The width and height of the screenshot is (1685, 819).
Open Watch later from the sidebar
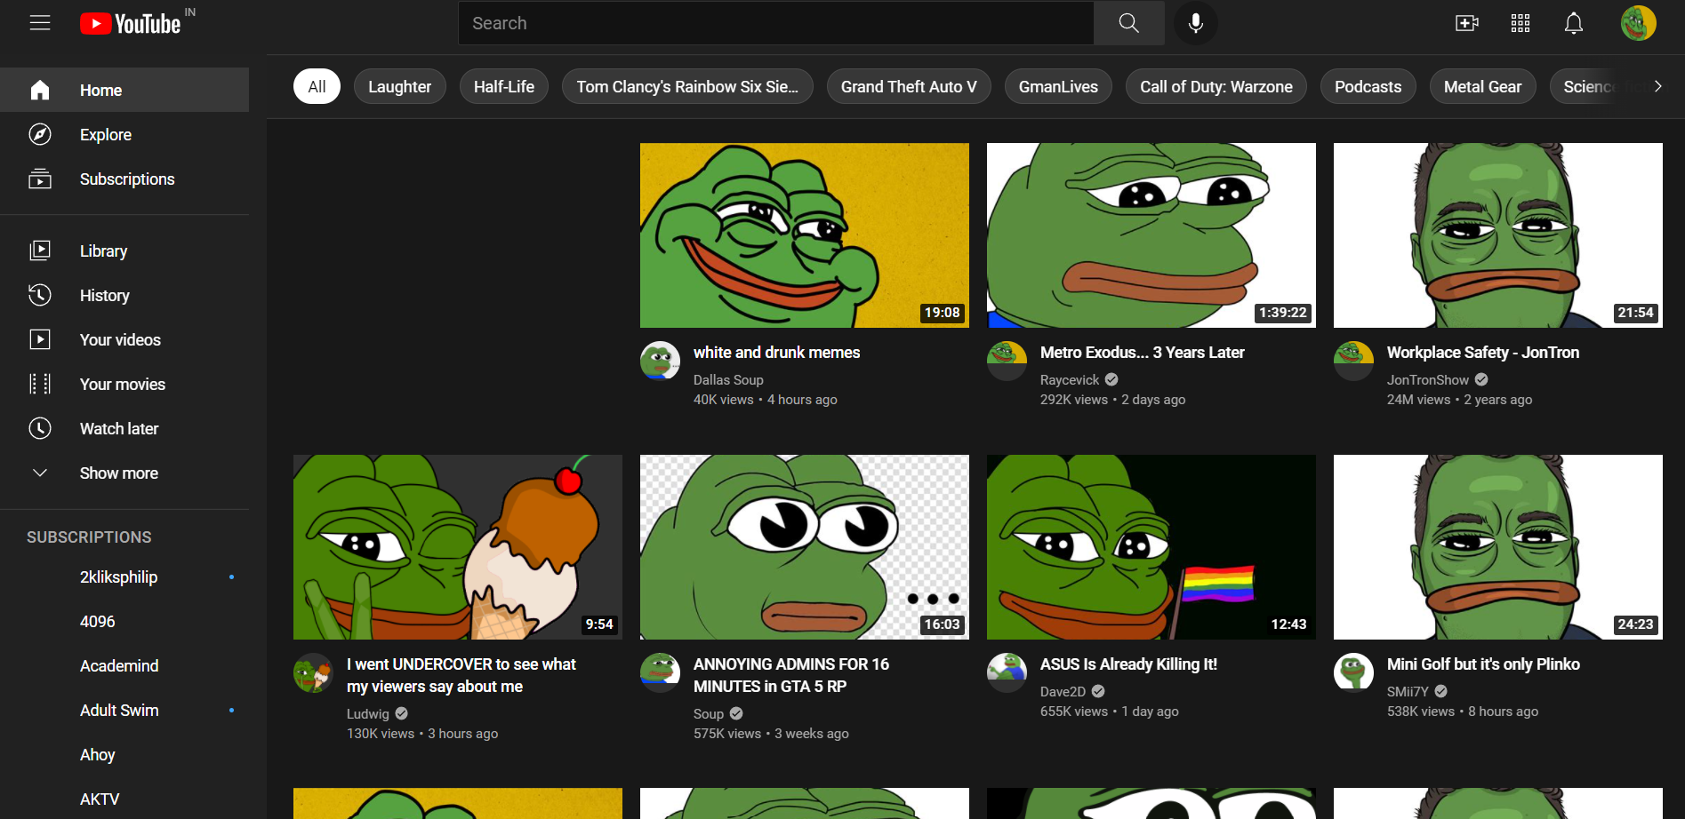[119, 428]
